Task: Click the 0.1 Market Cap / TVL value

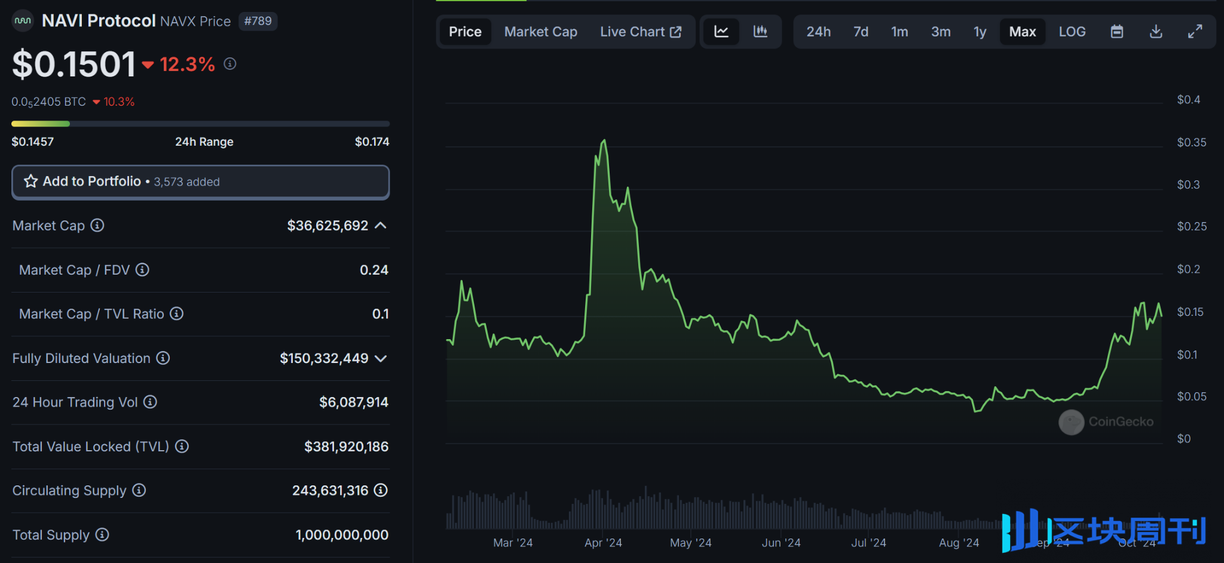Action: [x=380, y=314]
